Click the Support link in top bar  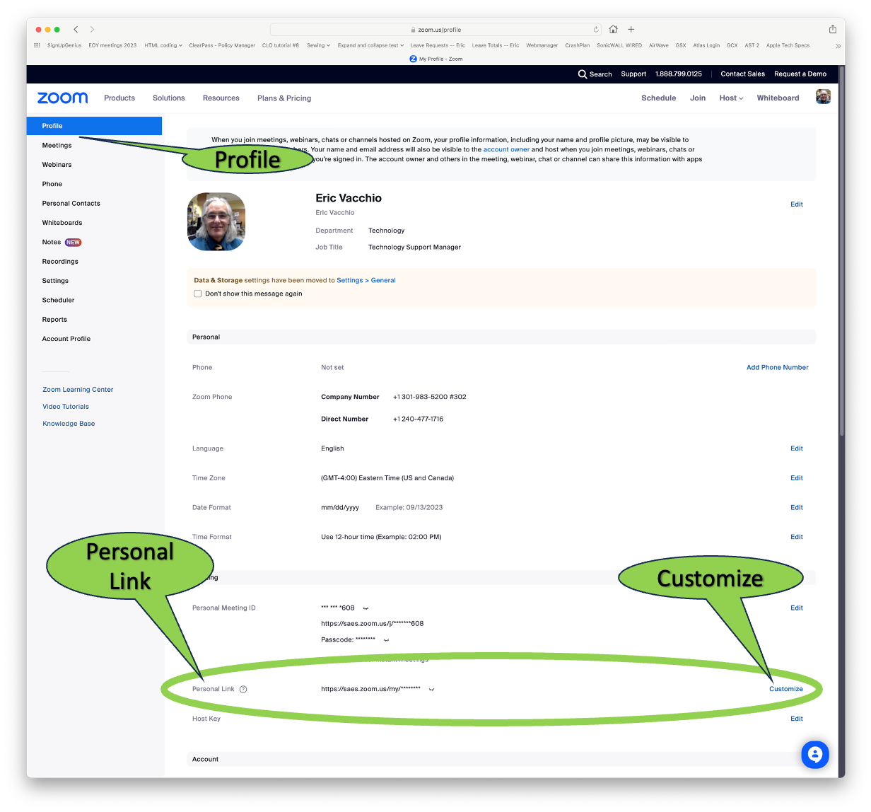click(x=633, y=74)
